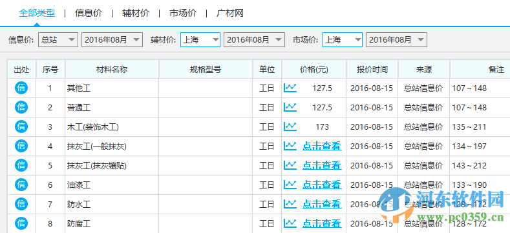Viewport: 510px width, 233px height.
Task: Open price trend chart for 抹灰工(抹灰镶贴)
Action: click(x=290, y=165)
